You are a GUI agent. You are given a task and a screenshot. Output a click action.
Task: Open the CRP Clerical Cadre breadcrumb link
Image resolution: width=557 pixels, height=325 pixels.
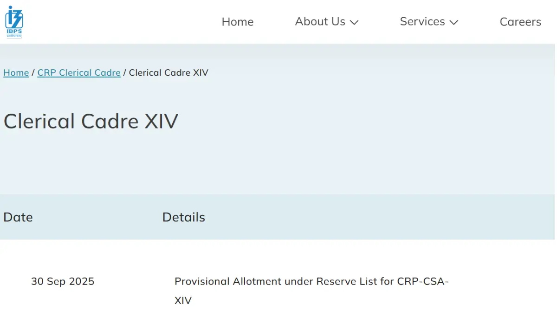click(x=78, y=72)
